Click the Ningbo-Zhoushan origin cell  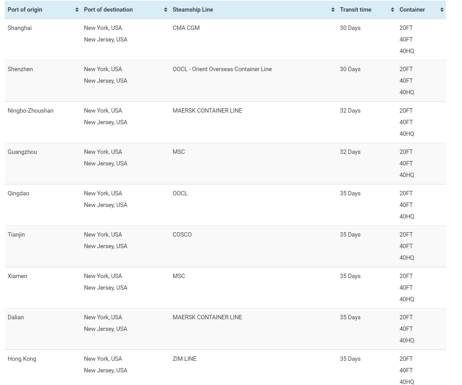[x=30, y=111]
